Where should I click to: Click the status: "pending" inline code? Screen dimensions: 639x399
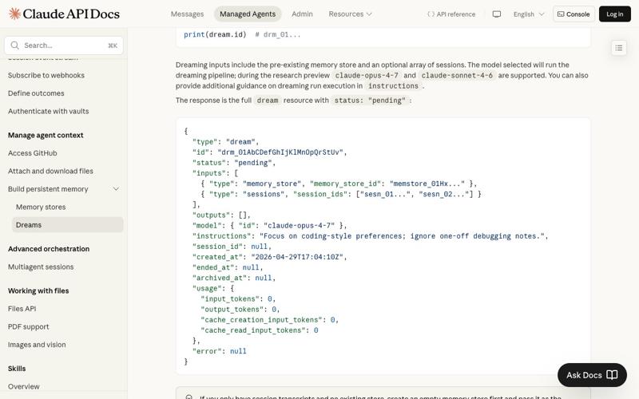[x=370, y=101]
